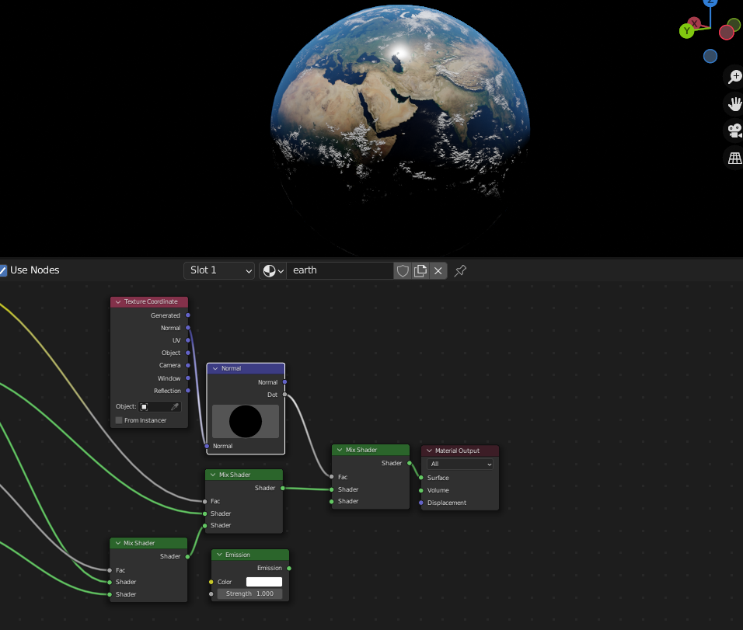Switch perspective/orthographic grid icon
Image resolution: width=743 pixels, height=630 pixels.
point(734,158)
